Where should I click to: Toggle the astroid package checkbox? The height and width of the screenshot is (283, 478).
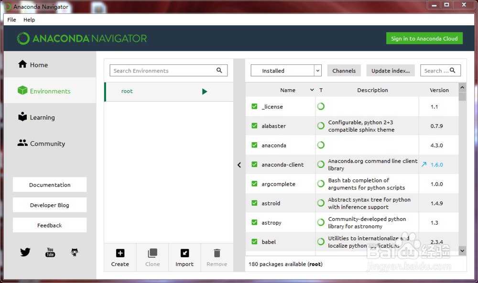254,203
